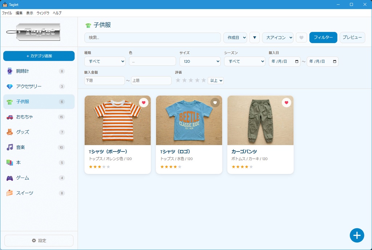
Task: Click the blue + button to add an item
Action: 357,235
